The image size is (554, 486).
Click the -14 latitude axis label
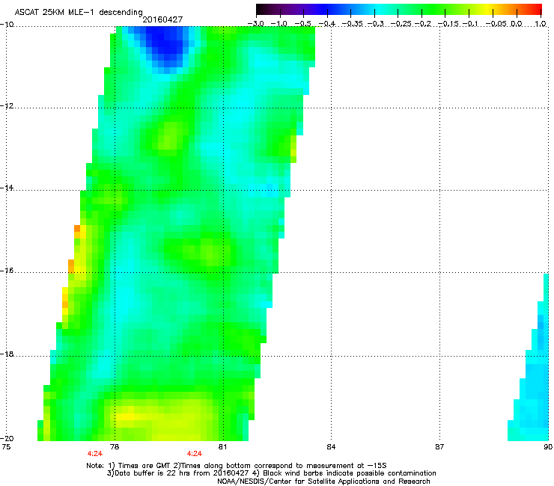click(x=7, y=188)
